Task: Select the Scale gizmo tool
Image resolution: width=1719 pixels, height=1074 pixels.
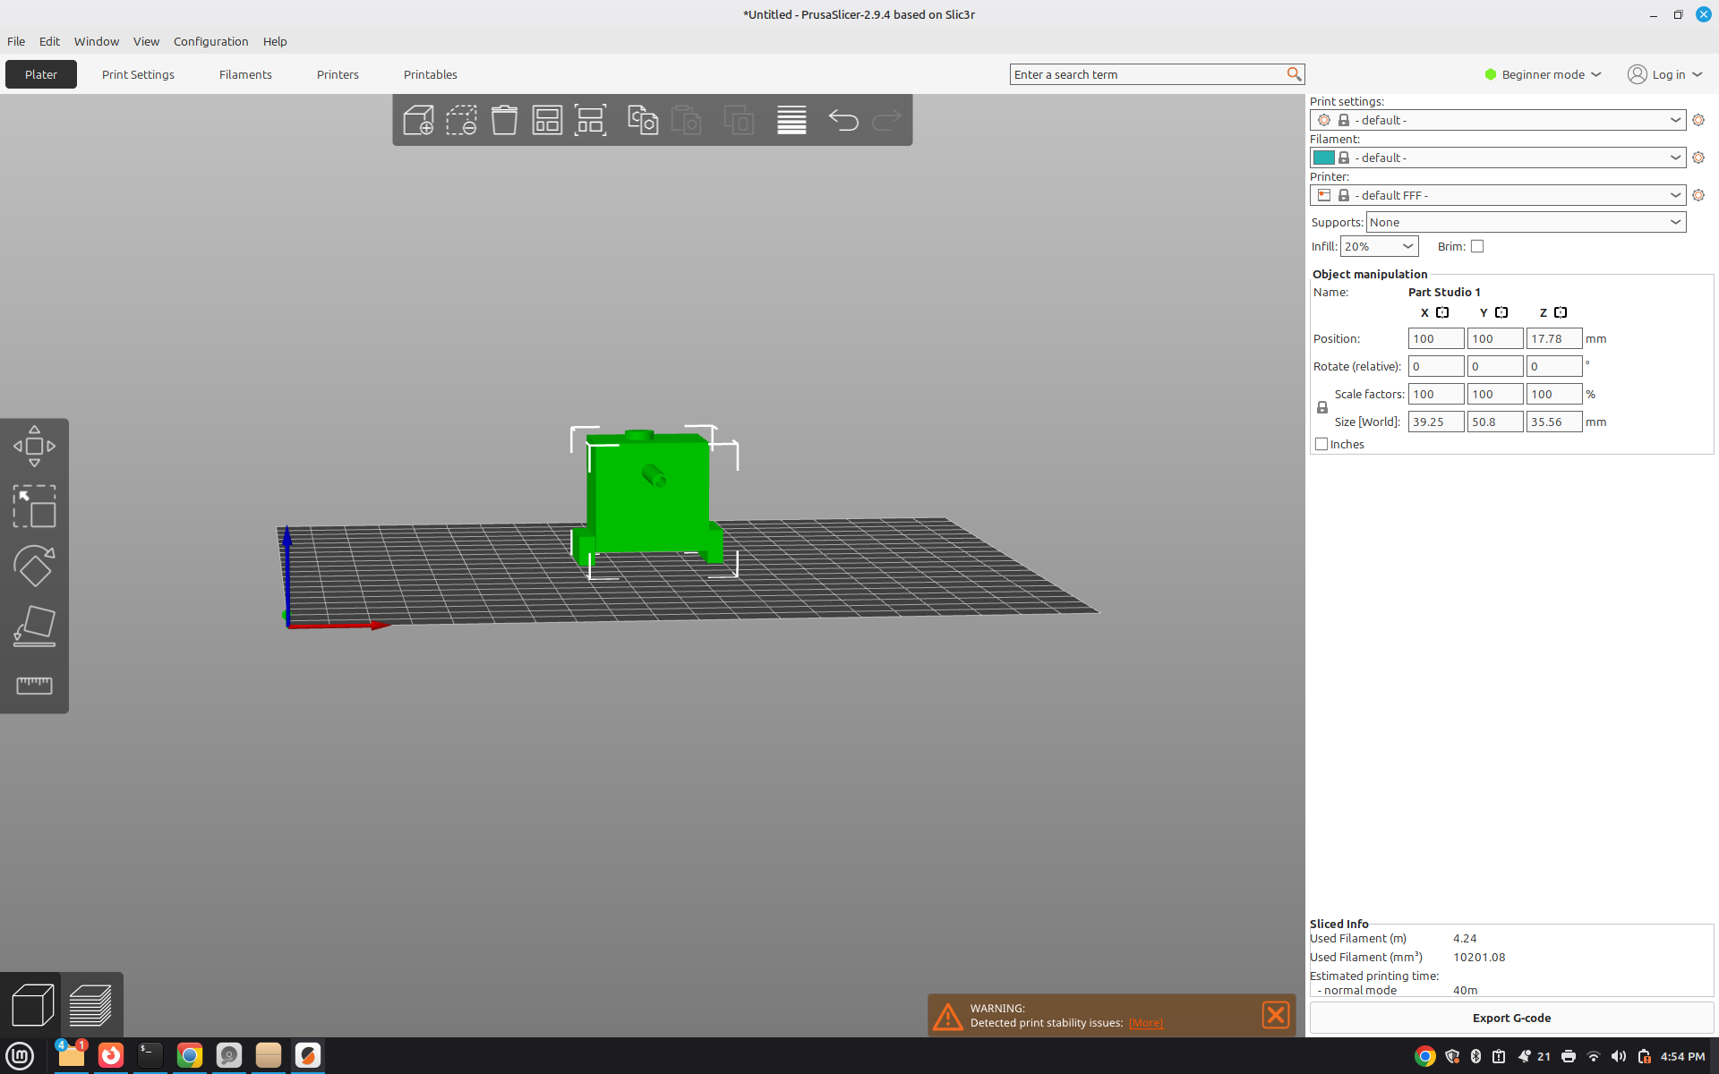Action: pyautogui.click(x=34, y=506)
